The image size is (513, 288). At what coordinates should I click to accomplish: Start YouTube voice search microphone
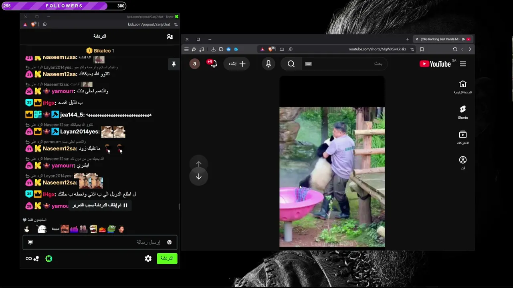(x=269, y=64)
